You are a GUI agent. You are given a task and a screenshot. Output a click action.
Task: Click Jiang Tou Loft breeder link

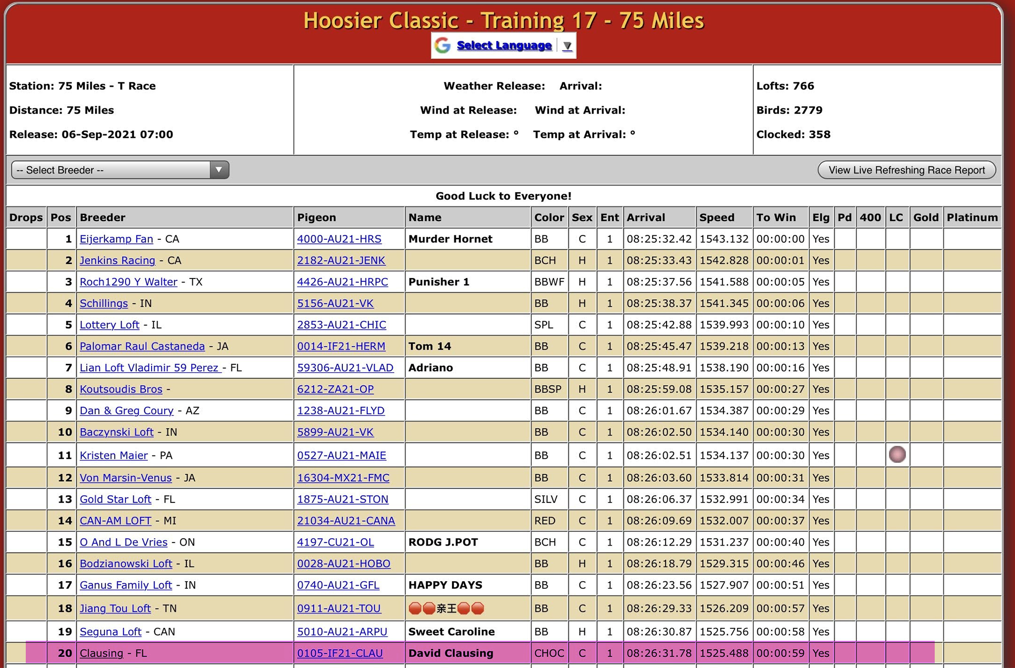[115, 608]
